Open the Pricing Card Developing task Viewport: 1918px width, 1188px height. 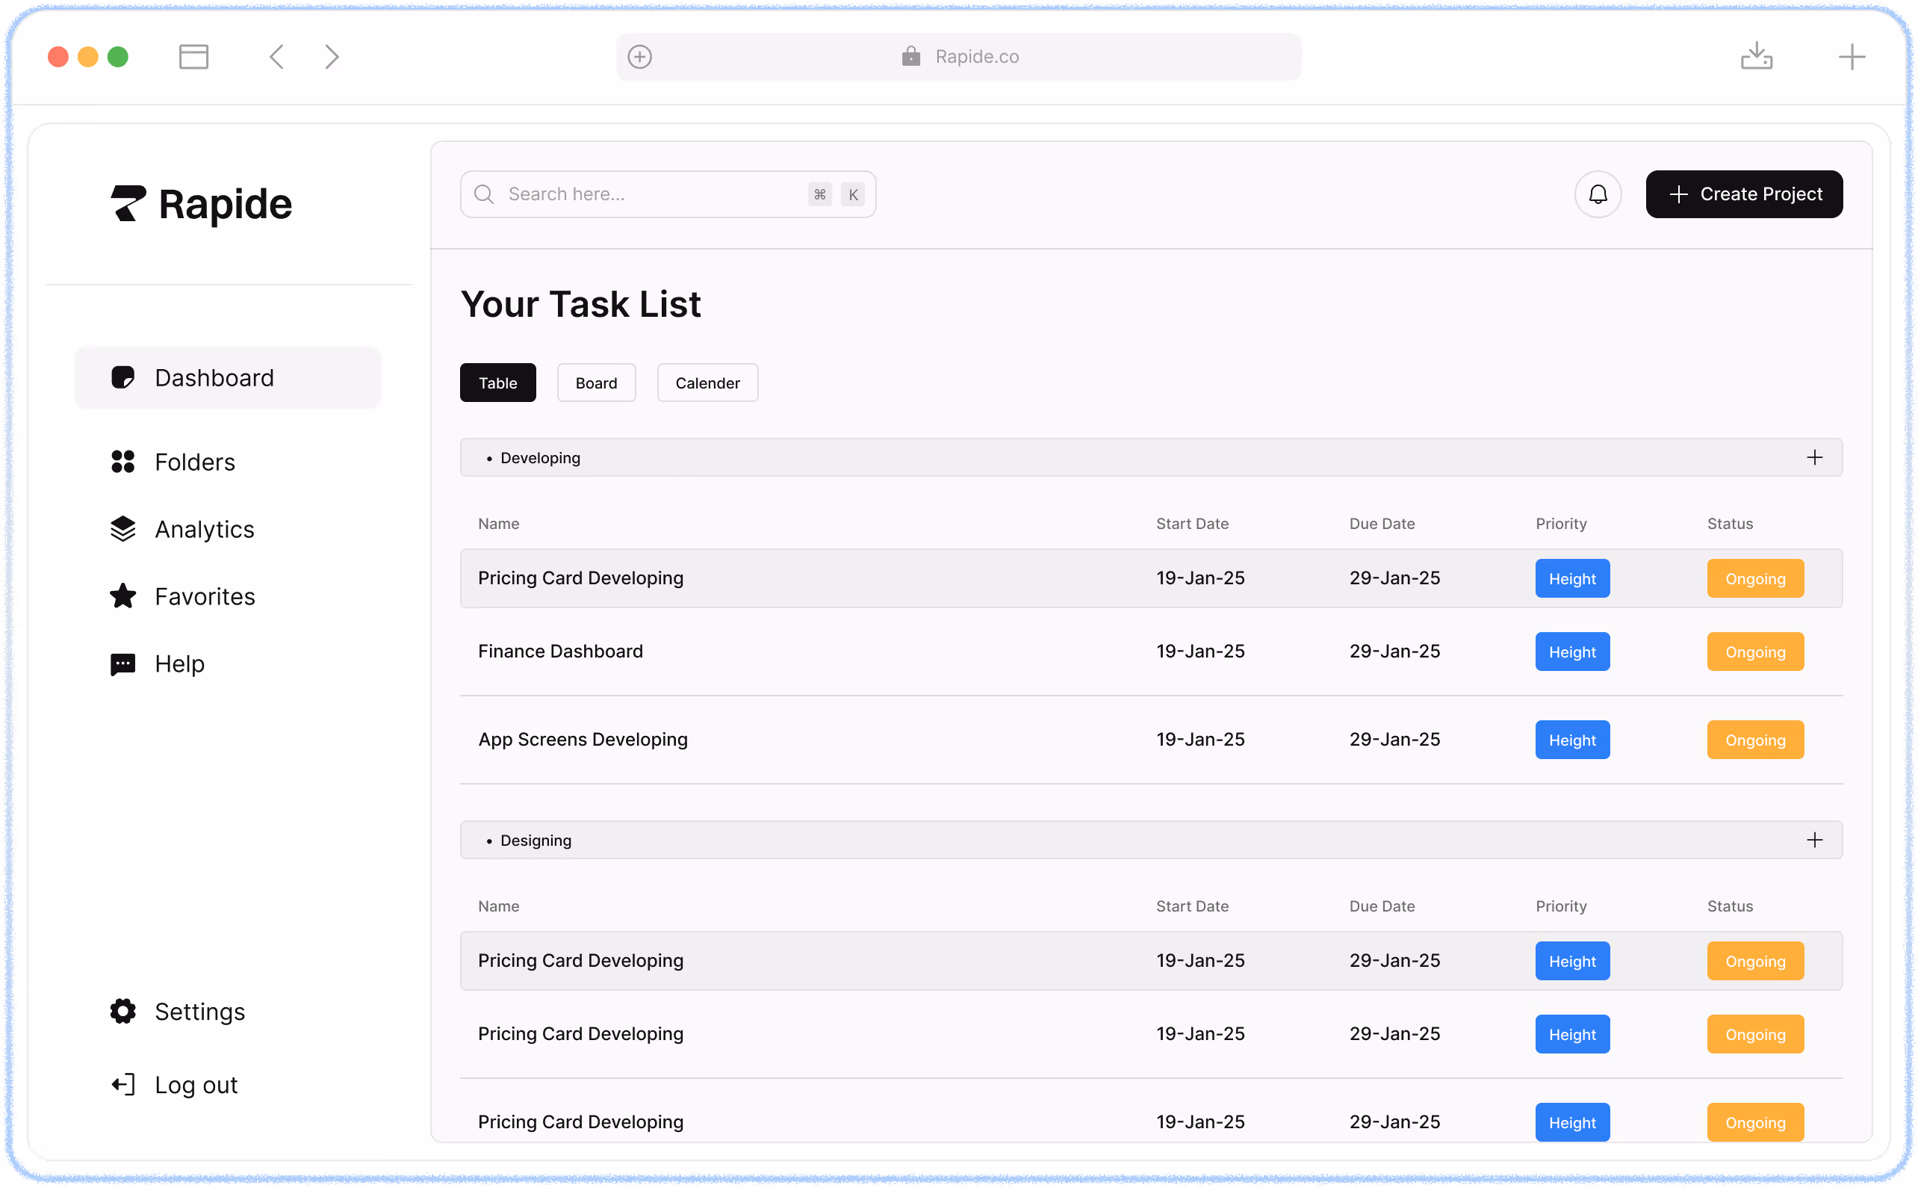coord(580,578)
